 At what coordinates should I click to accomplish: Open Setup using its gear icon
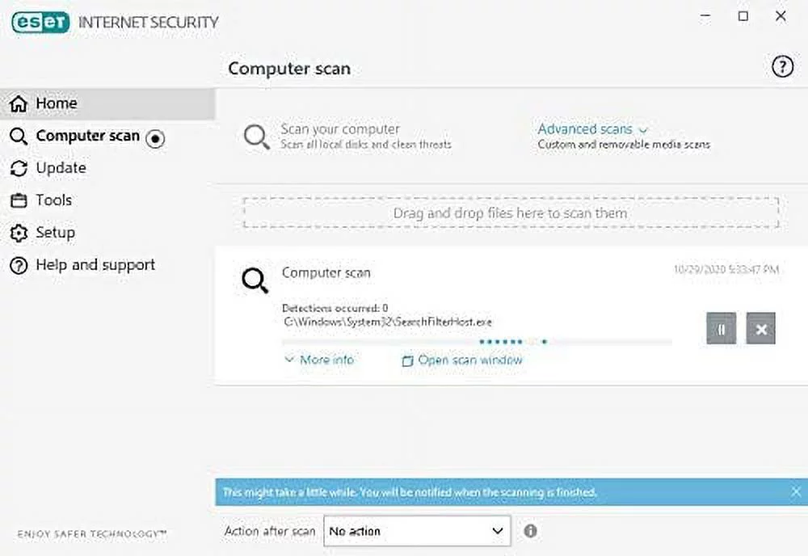click(x=18, y=232)
